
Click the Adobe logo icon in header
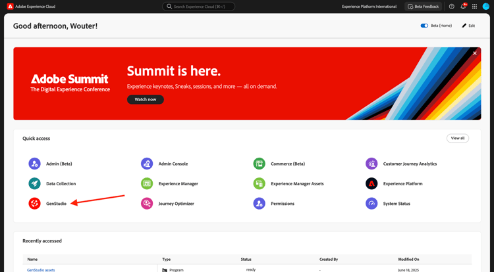point(10,7)
